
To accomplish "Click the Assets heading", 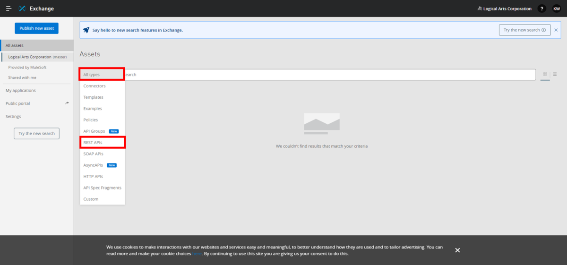I will [x=90, y=54].
